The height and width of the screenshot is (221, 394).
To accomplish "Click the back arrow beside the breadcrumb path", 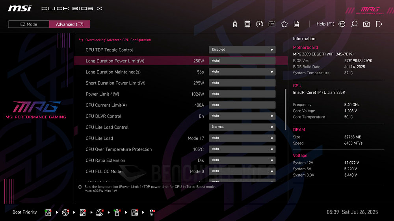I will pyautogui.click(x=81, y=40).
